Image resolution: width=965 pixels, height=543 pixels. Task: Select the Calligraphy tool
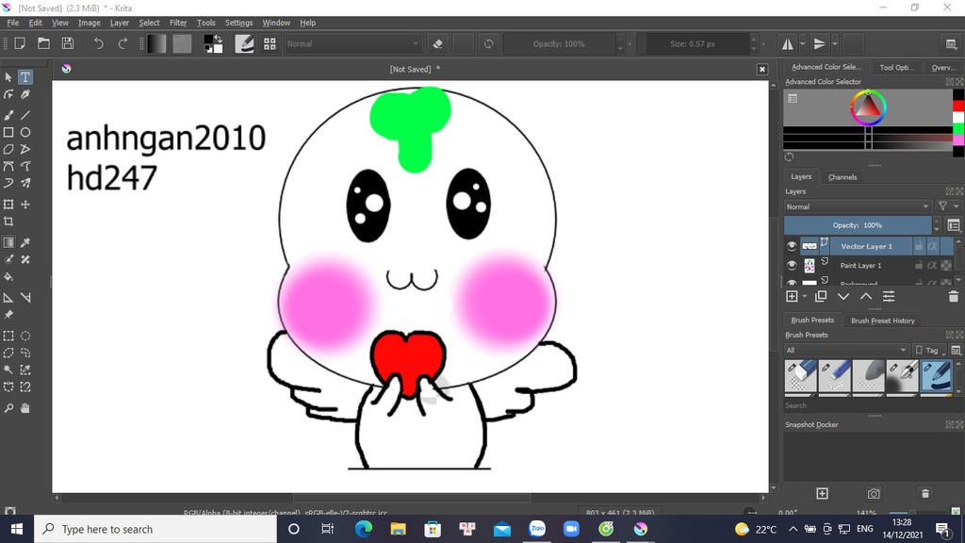click(25, 94)
